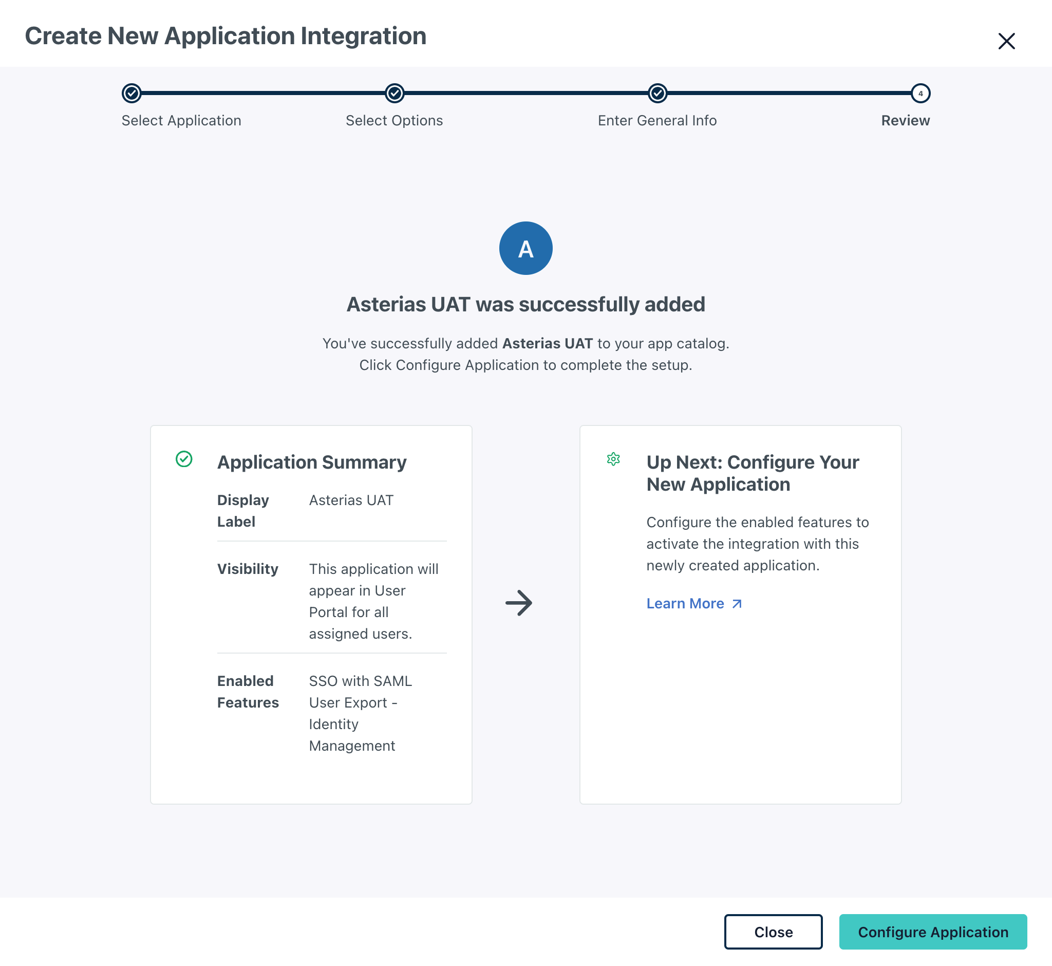Click the gear icon beside Up Next
This screenshot has width=1052, height=966.
pyautogui.click(x=613, y=459)
